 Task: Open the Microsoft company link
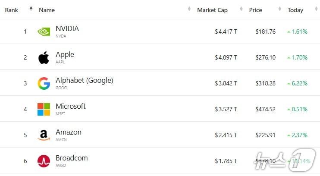pyautogui.click(x=71, y=107)
